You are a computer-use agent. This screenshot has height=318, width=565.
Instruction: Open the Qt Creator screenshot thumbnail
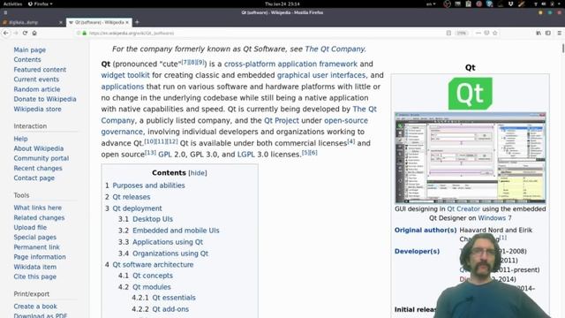(x=471, y=158)
